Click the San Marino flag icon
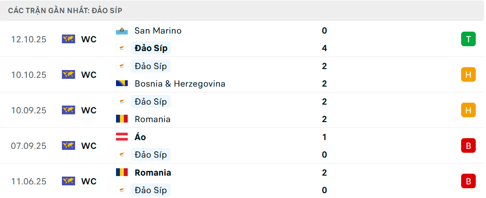The image size is (486, 198). click(121, 31)
